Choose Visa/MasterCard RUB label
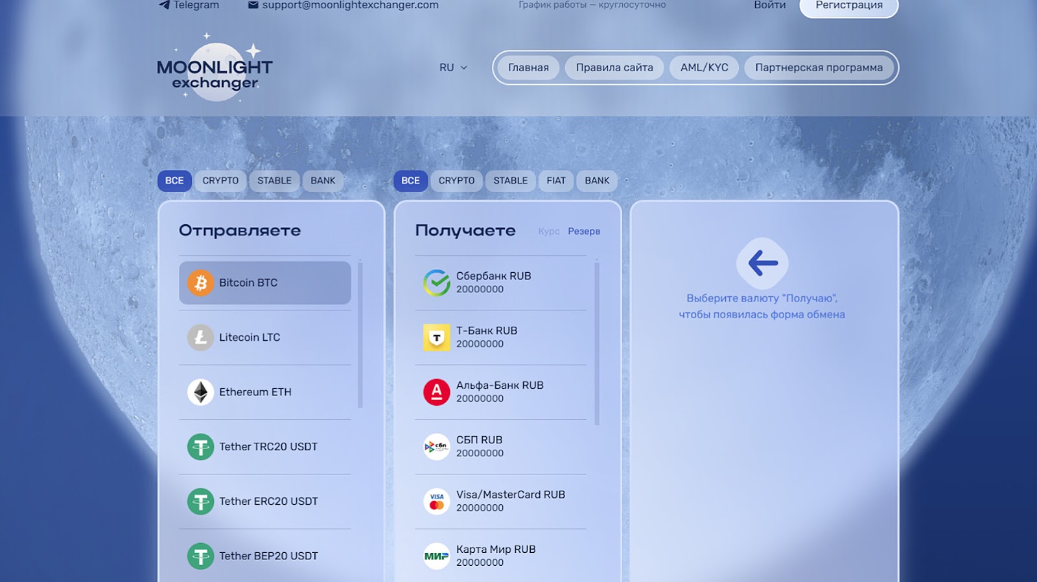The width and height of the screenshot is (1037, 582). pos(511,495)
